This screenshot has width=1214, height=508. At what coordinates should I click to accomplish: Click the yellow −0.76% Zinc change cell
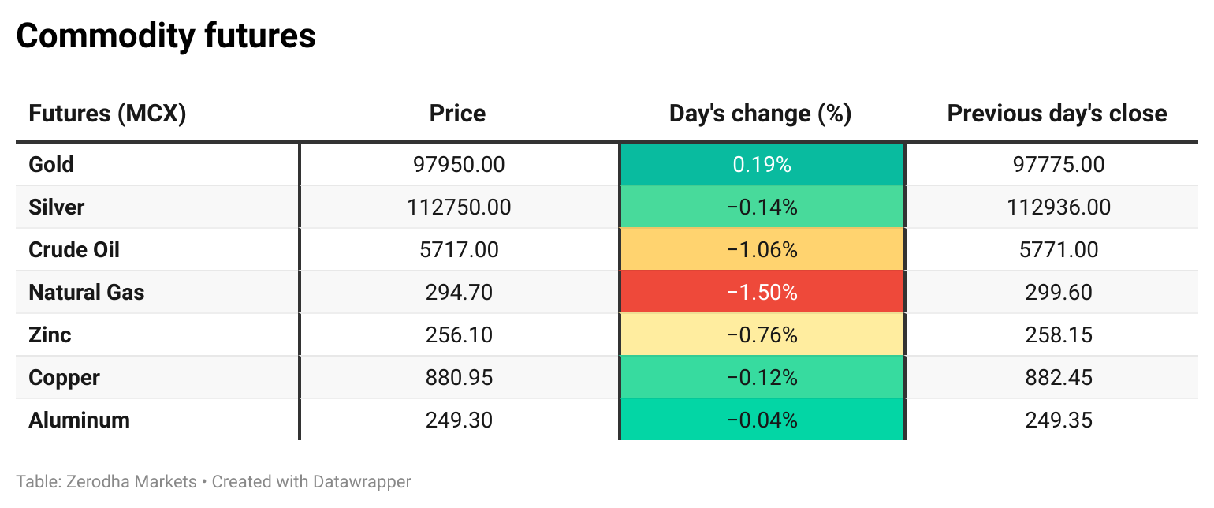pyautogui.click(x=762, y=335)
